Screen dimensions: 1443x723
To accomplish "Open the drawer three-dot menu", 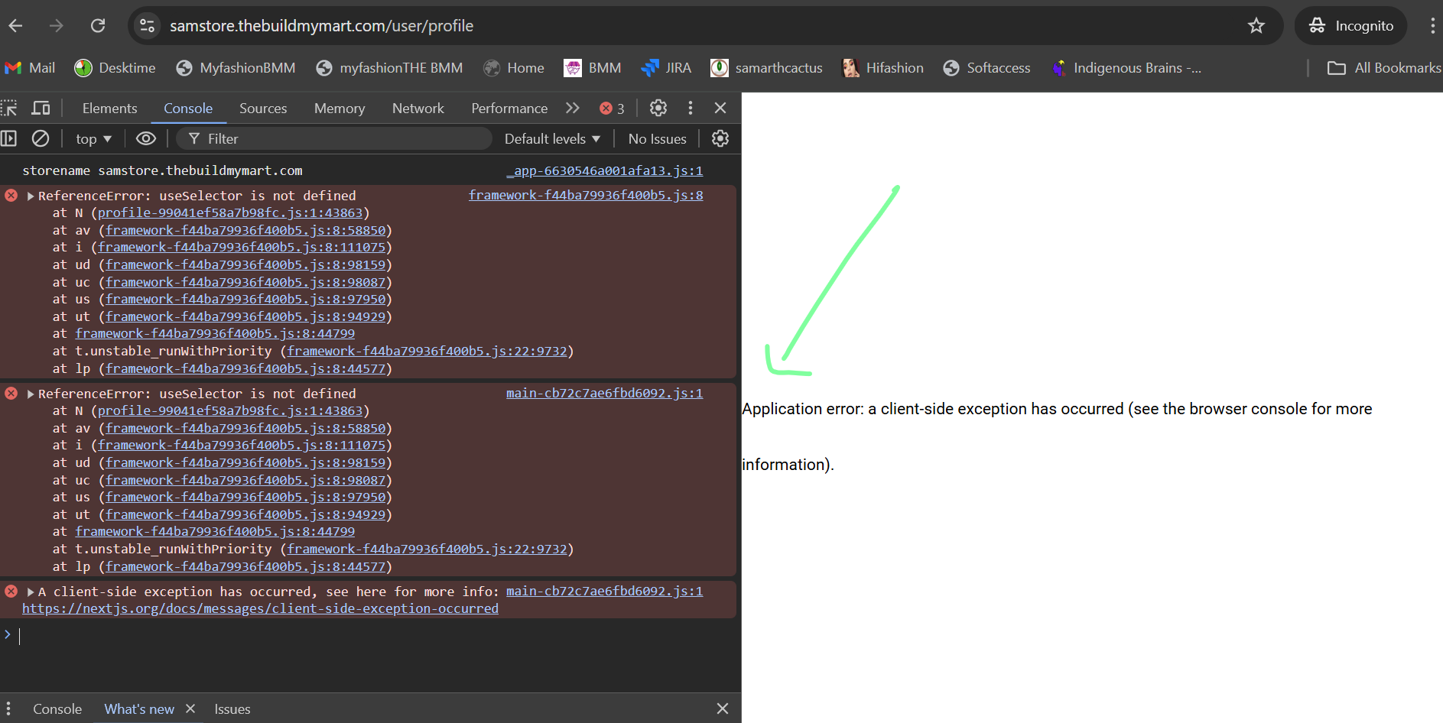I will (8, 709).
